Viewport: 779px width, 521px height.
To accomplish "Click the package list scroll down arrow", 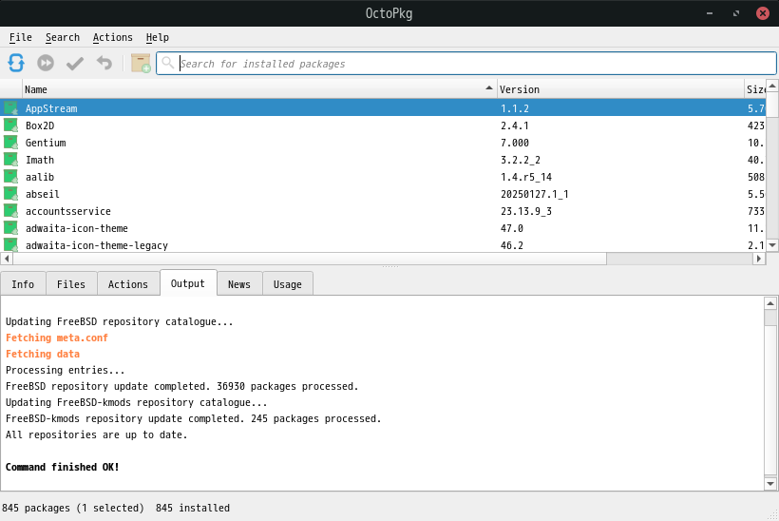I will pyautogui.click(x=772, y=245).
